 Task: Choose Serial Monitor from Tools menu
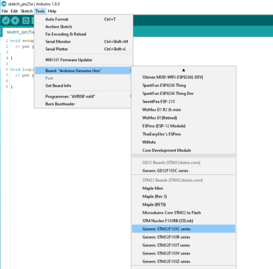83,41
